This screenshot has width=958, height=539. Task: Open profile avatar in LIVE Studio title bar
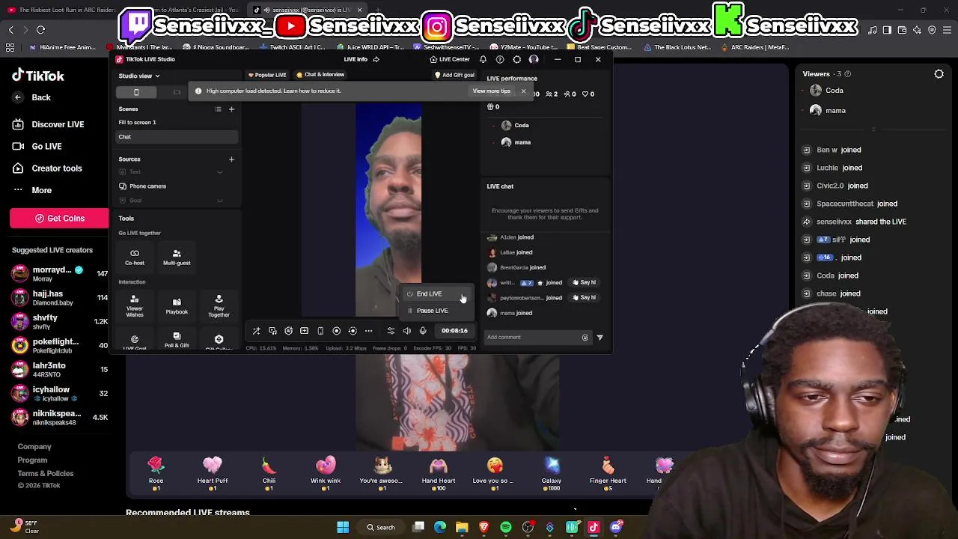[x=534, y=59]
